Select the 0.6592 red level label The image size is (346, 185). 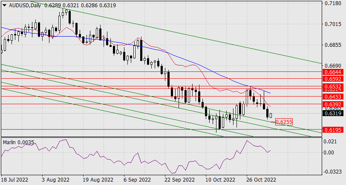332,79
